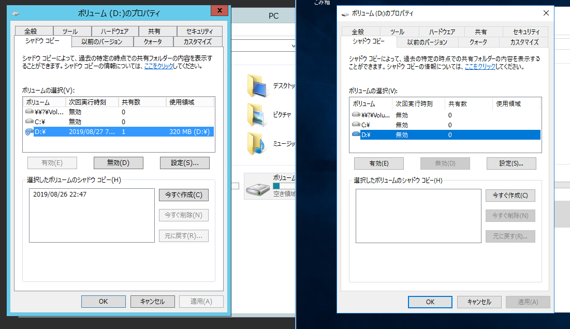Open 全般 tab in left dialog

tap(34, 31)
